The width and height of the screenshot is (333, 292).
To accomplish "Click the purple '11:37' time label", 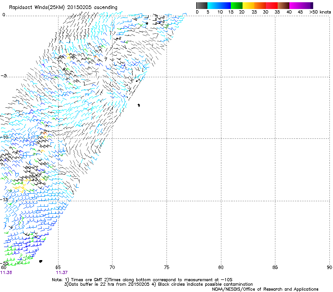I will point(62,273).
